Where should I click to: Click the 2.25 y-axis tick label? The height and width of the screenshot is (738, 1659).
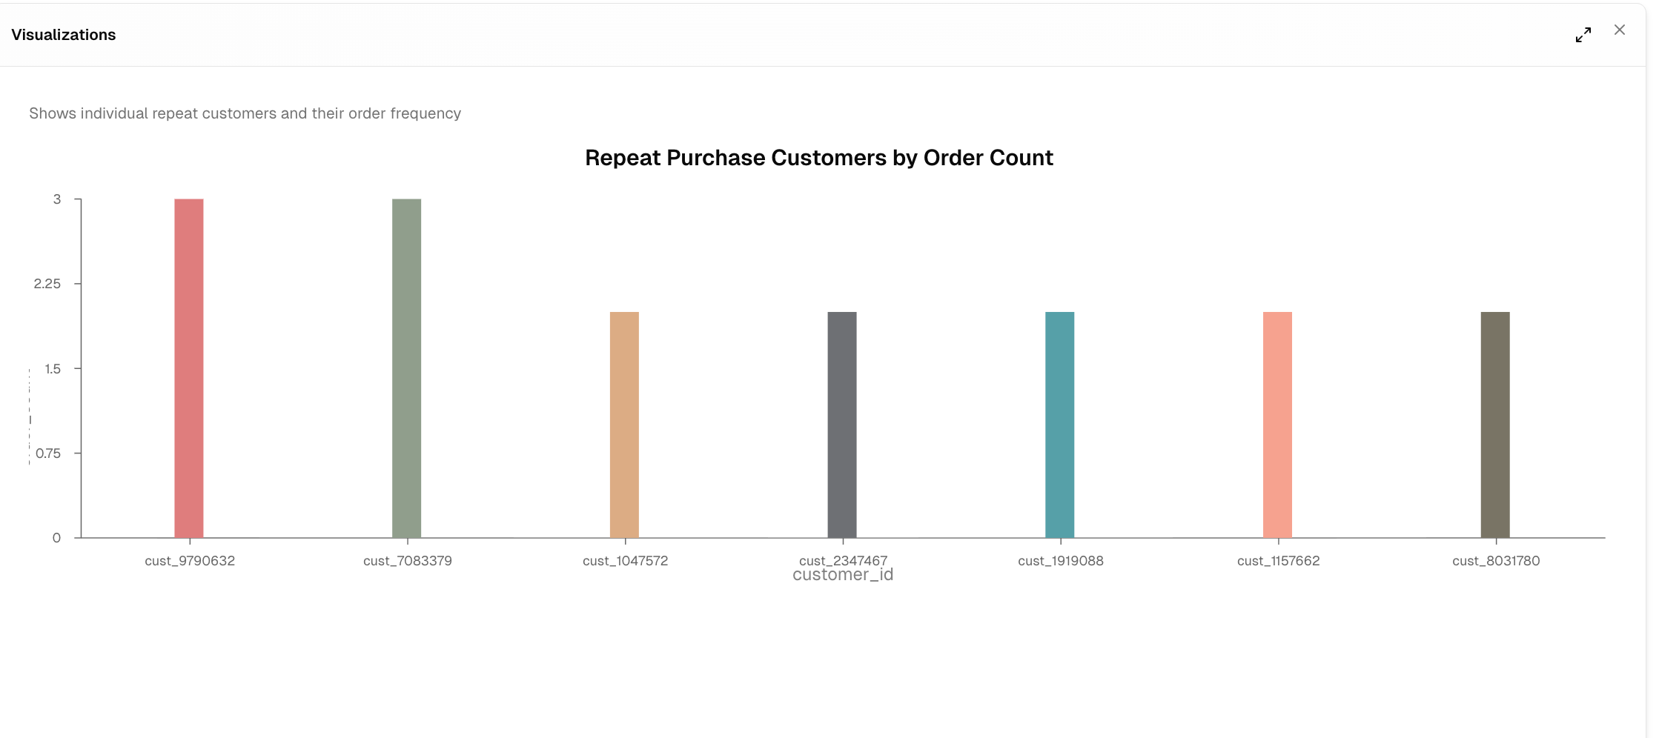click(x=47, y=284)
